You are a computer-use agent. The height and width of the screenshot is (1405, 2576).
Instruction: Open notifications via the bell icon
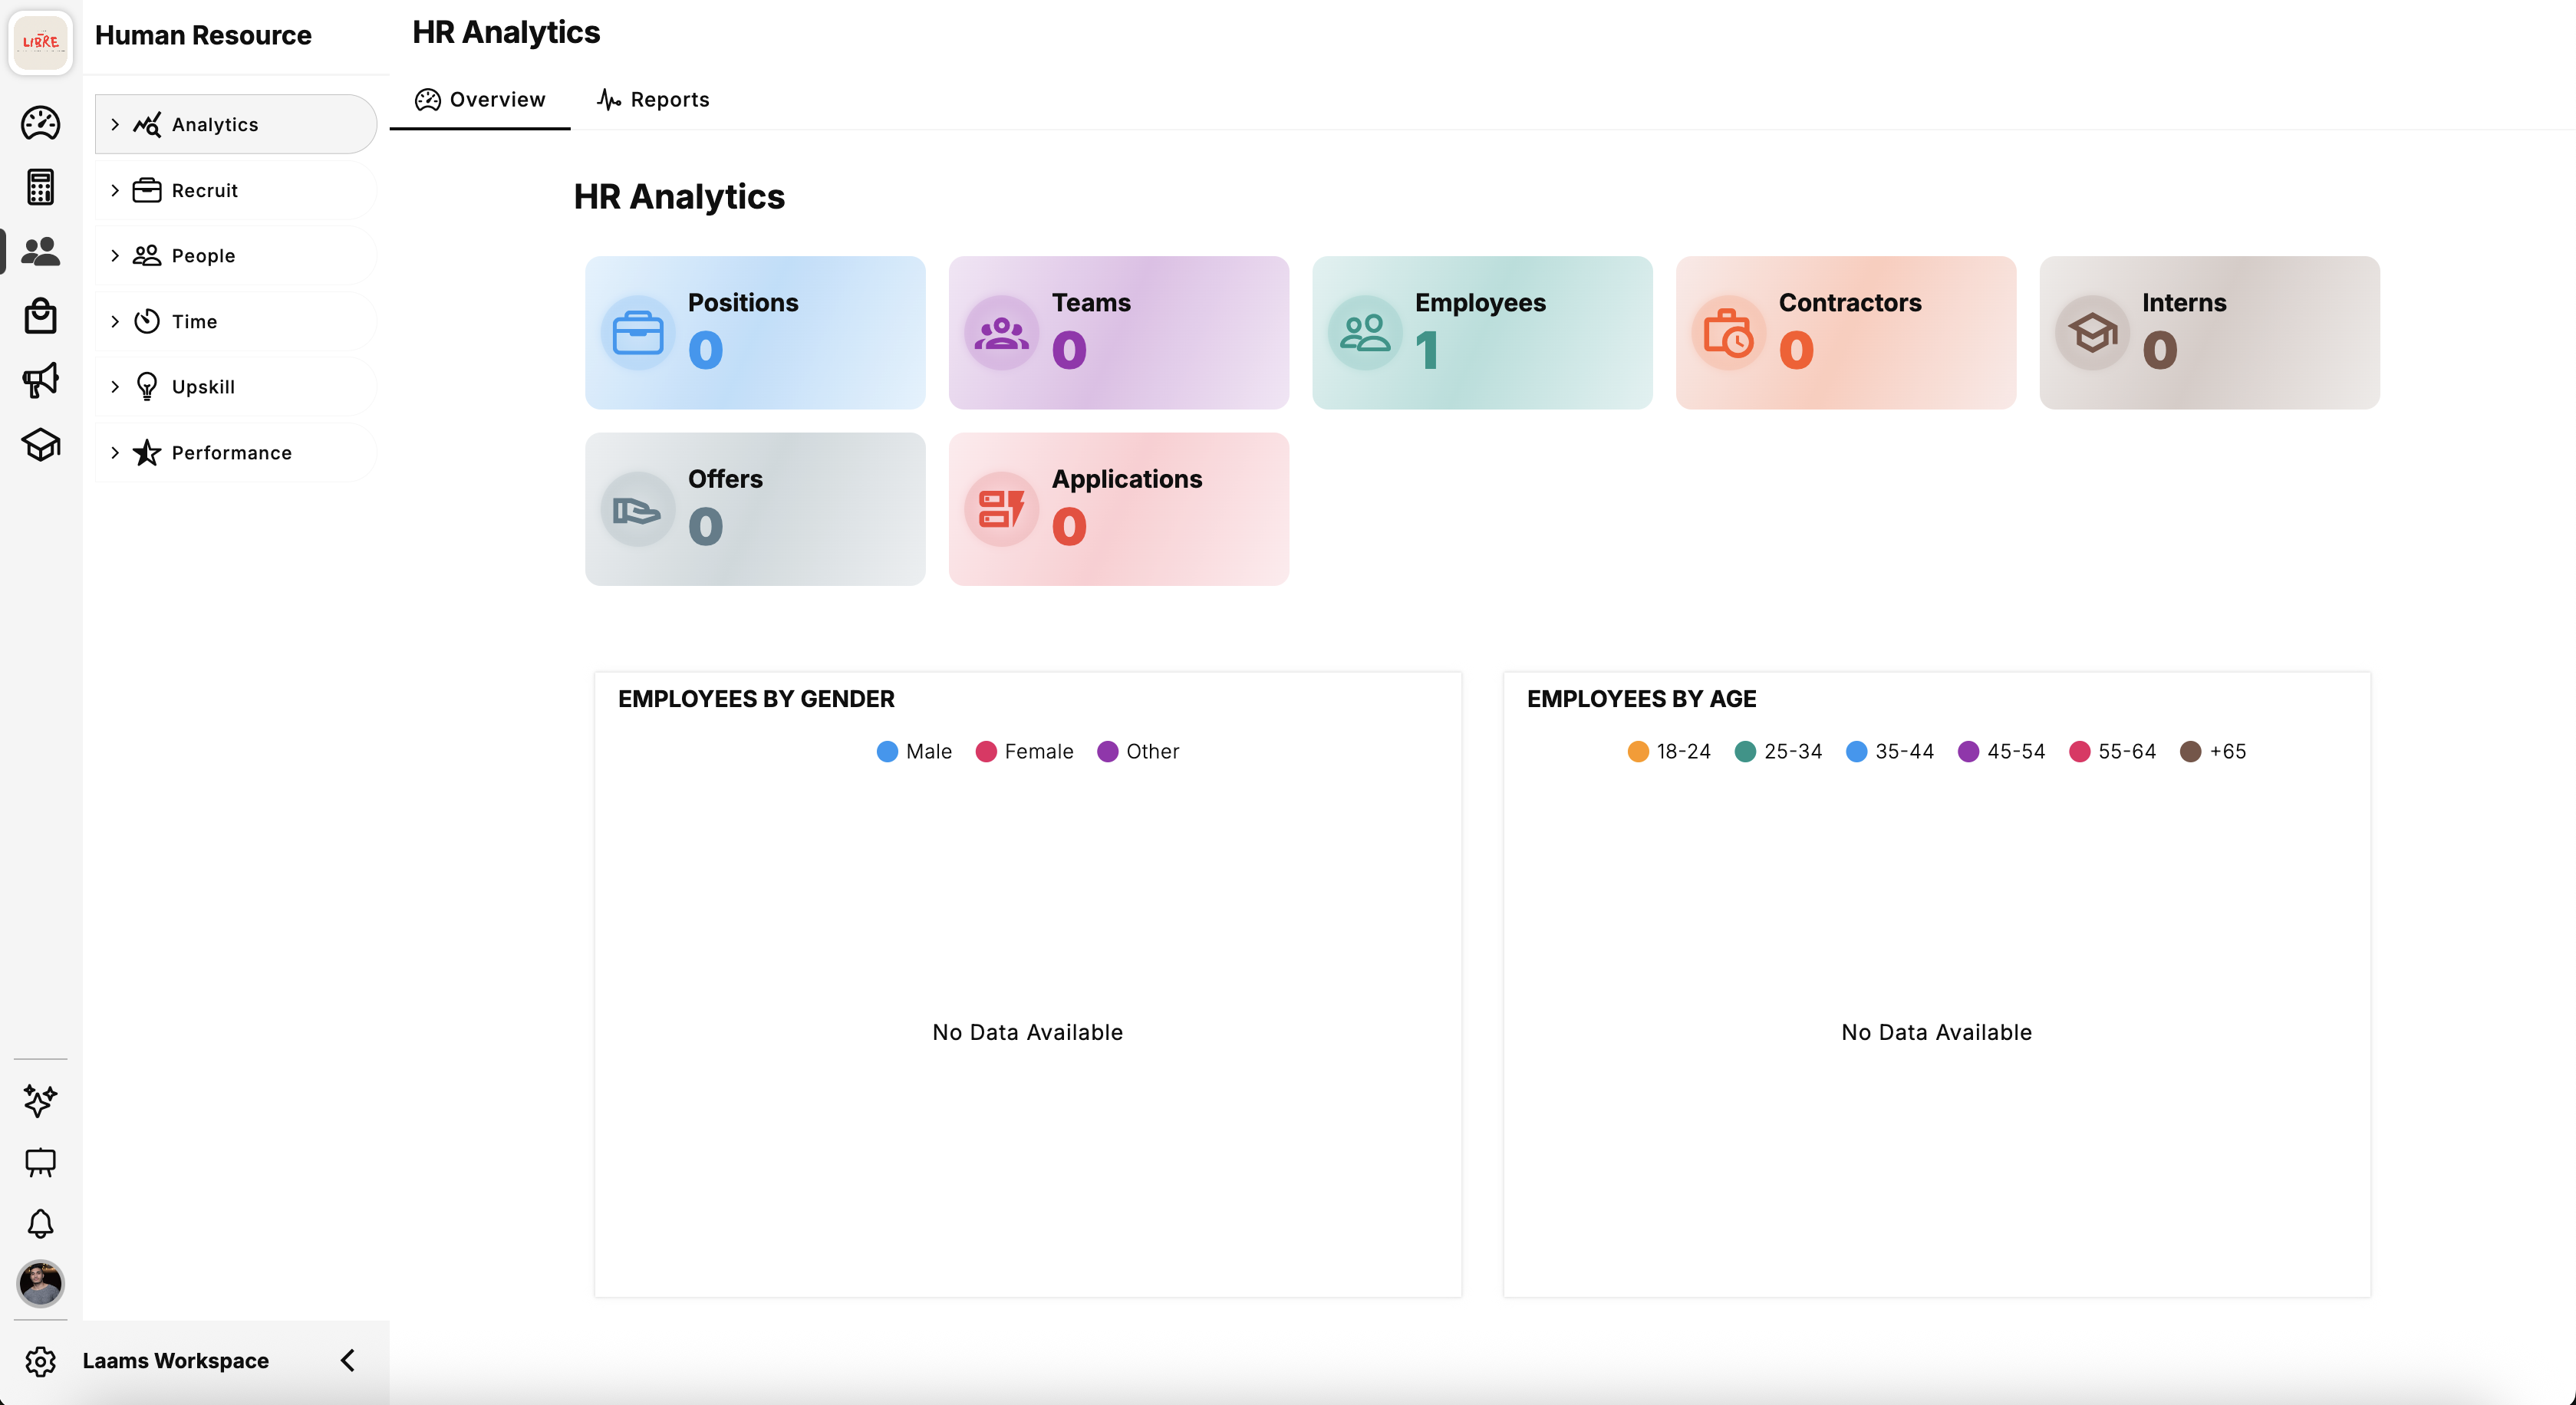click(x=40, y=1224)
